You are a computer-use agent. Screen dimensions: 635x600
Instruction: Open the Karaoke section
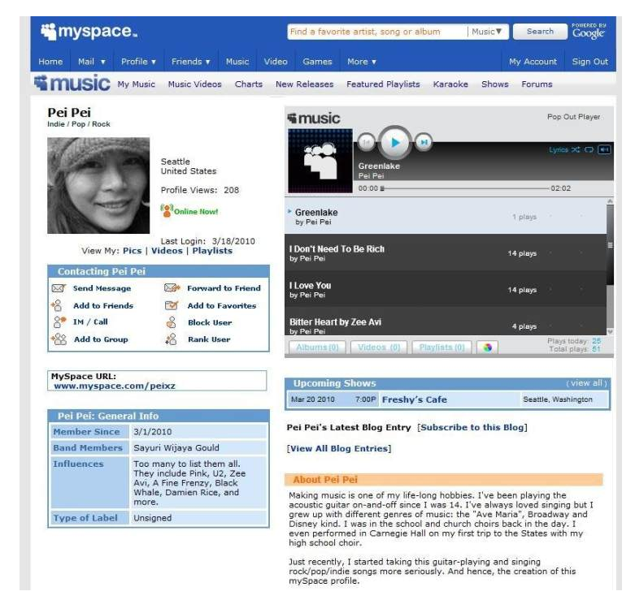450,84
